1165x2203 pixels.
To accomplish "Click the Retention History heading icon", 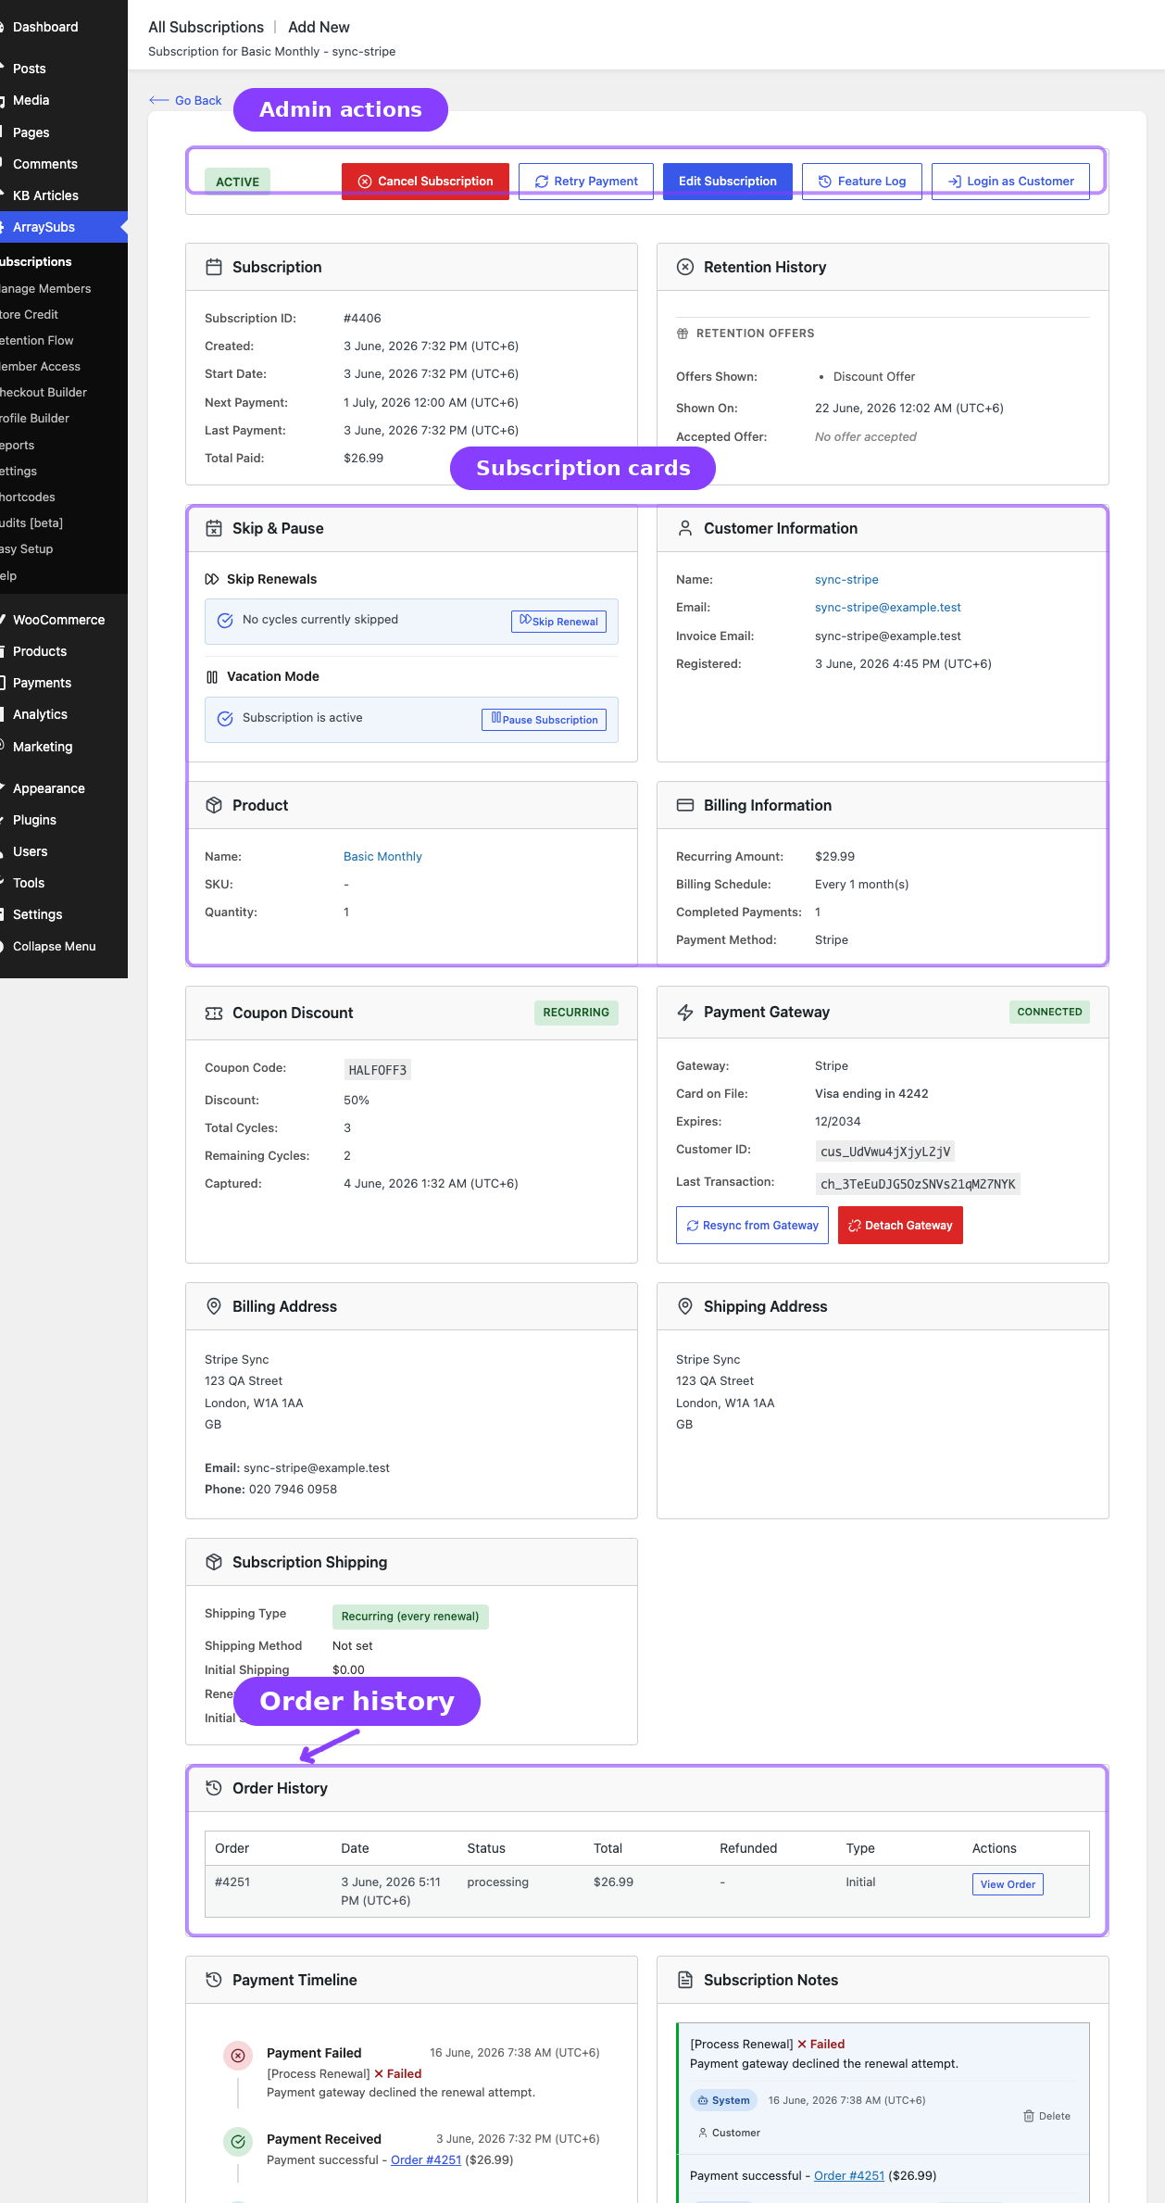I will (x=685, y=267).
